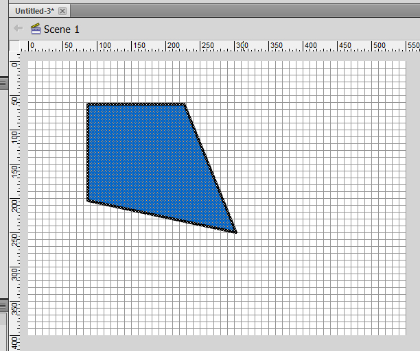Click the Scene 1 clapperboard icon

[x=36, y=29]
